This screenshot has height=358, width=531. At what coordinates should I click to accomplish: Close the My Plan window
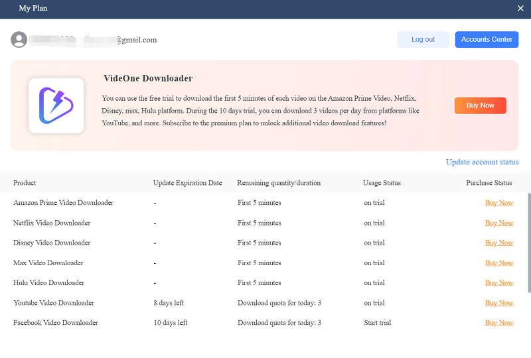520,9
